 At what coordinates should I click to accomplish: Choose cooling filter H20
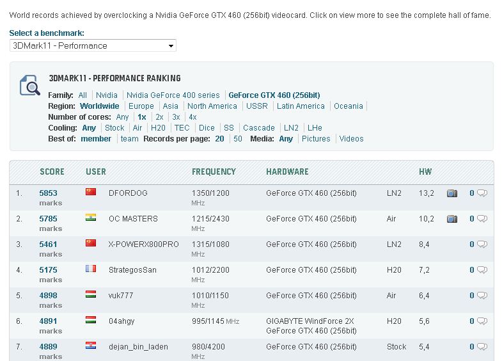coord(158,128)
